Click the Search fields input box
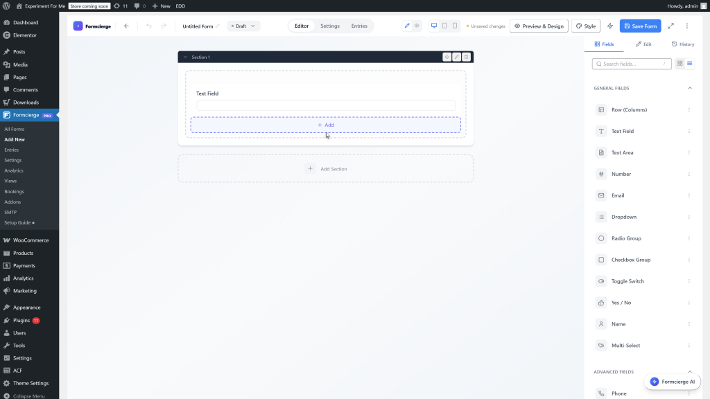Screen dimensions: 710x399 (x=631, y=63)
